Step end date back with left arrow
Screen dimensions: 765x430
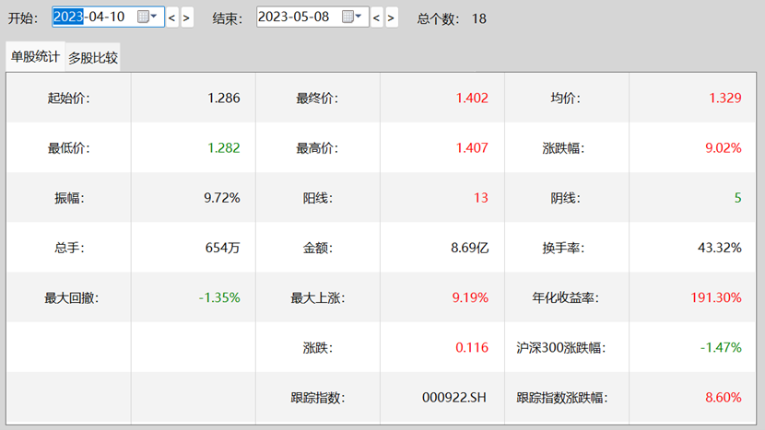pyautogui.click(x=376, y=17)
